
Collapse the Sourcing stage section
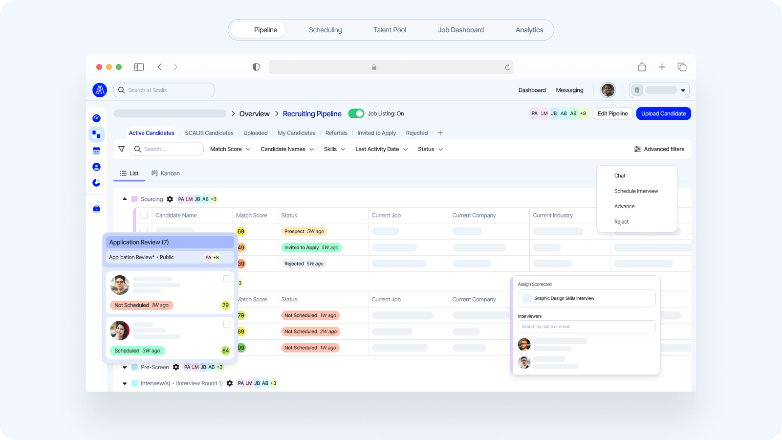click(x=125, y=199)
